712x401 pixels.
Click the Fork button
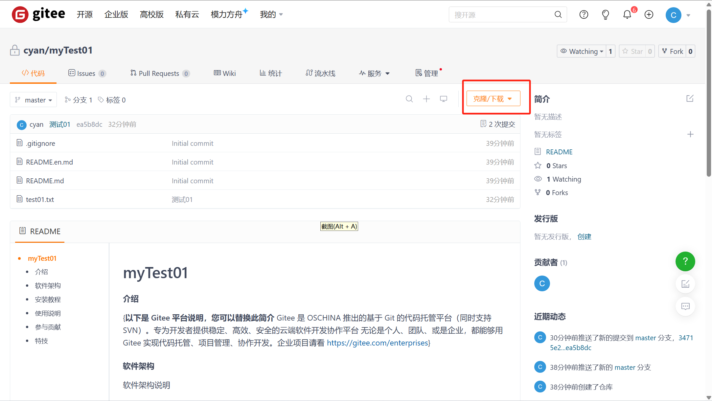673,51
